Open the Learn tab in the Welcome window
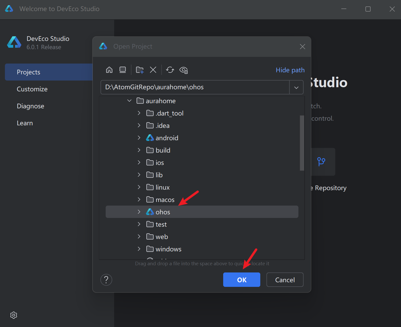The width and height of the screenshot is (401, 327). click(x=25, y=123)
